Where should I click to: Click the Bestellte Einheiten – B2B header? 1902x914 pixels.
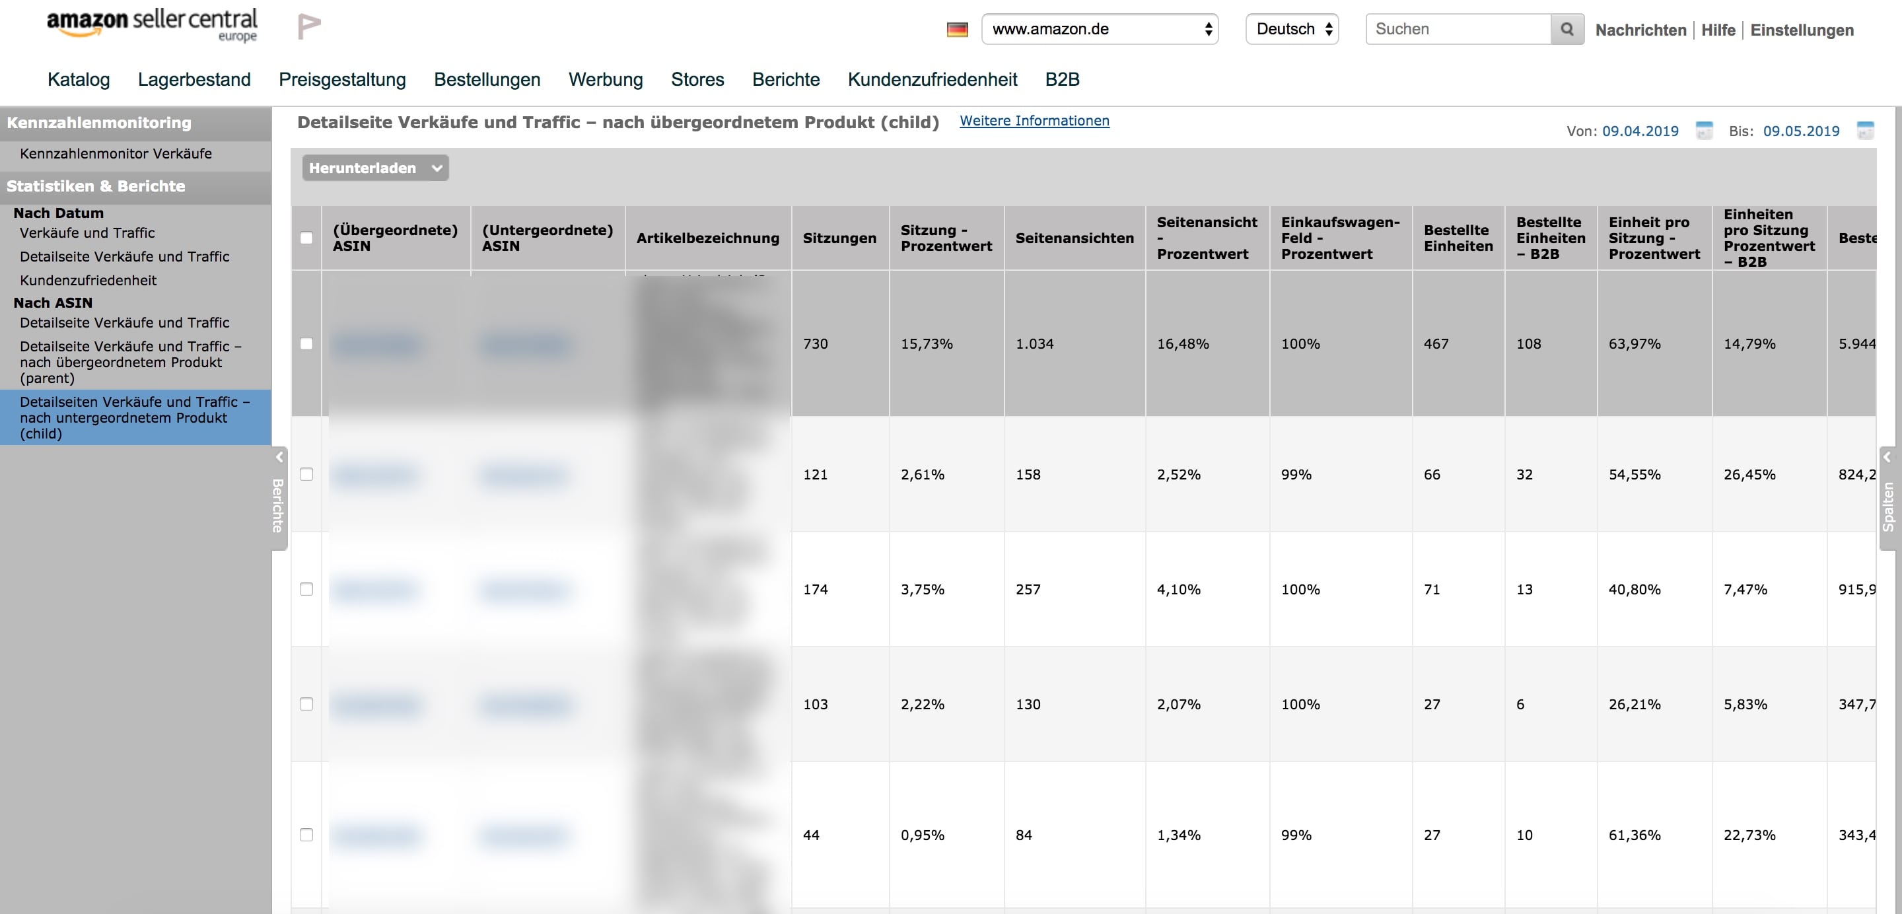[x=1551, y=238]
